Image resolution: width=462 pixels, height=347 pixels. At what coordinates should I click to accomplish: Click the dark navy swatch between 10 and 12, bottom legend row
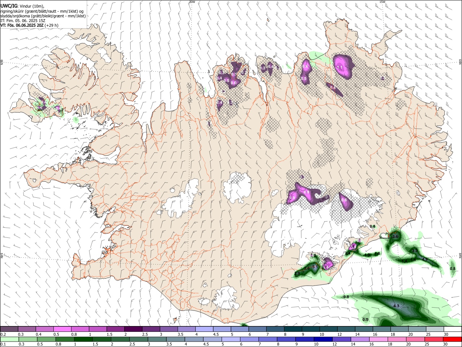click(323, 339)
